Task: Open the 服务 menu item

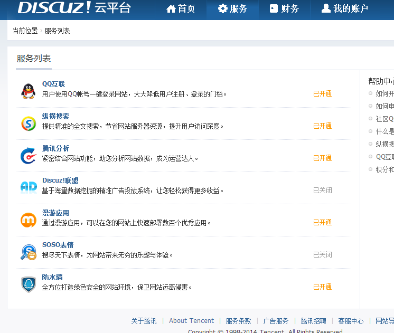Action: tap(233, 9)
